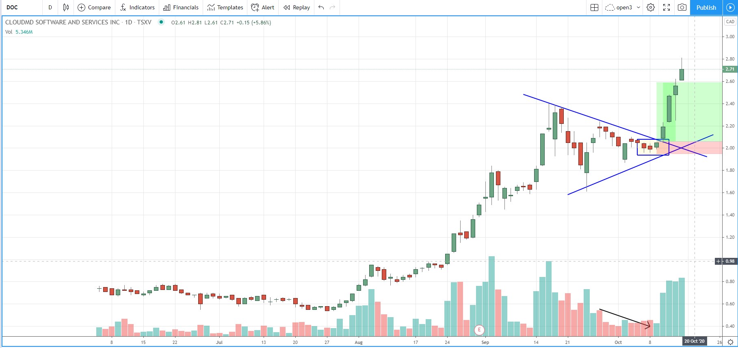This screenshot has height=348, width=738.
Task: Open the D timeframe interval selector
Action: [x=50, y=7]
